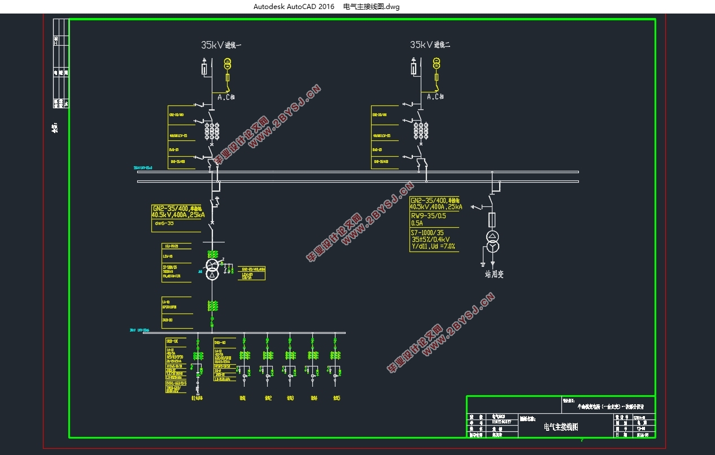Click the station service transformer symbol above 站用变
The image size is (715, 455).
(492, 241)
